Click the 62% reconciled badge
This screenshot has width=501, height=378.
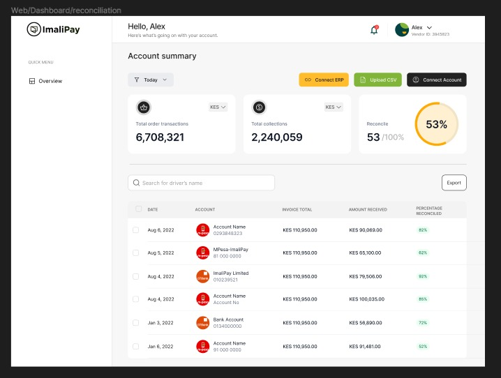[423, 252]
